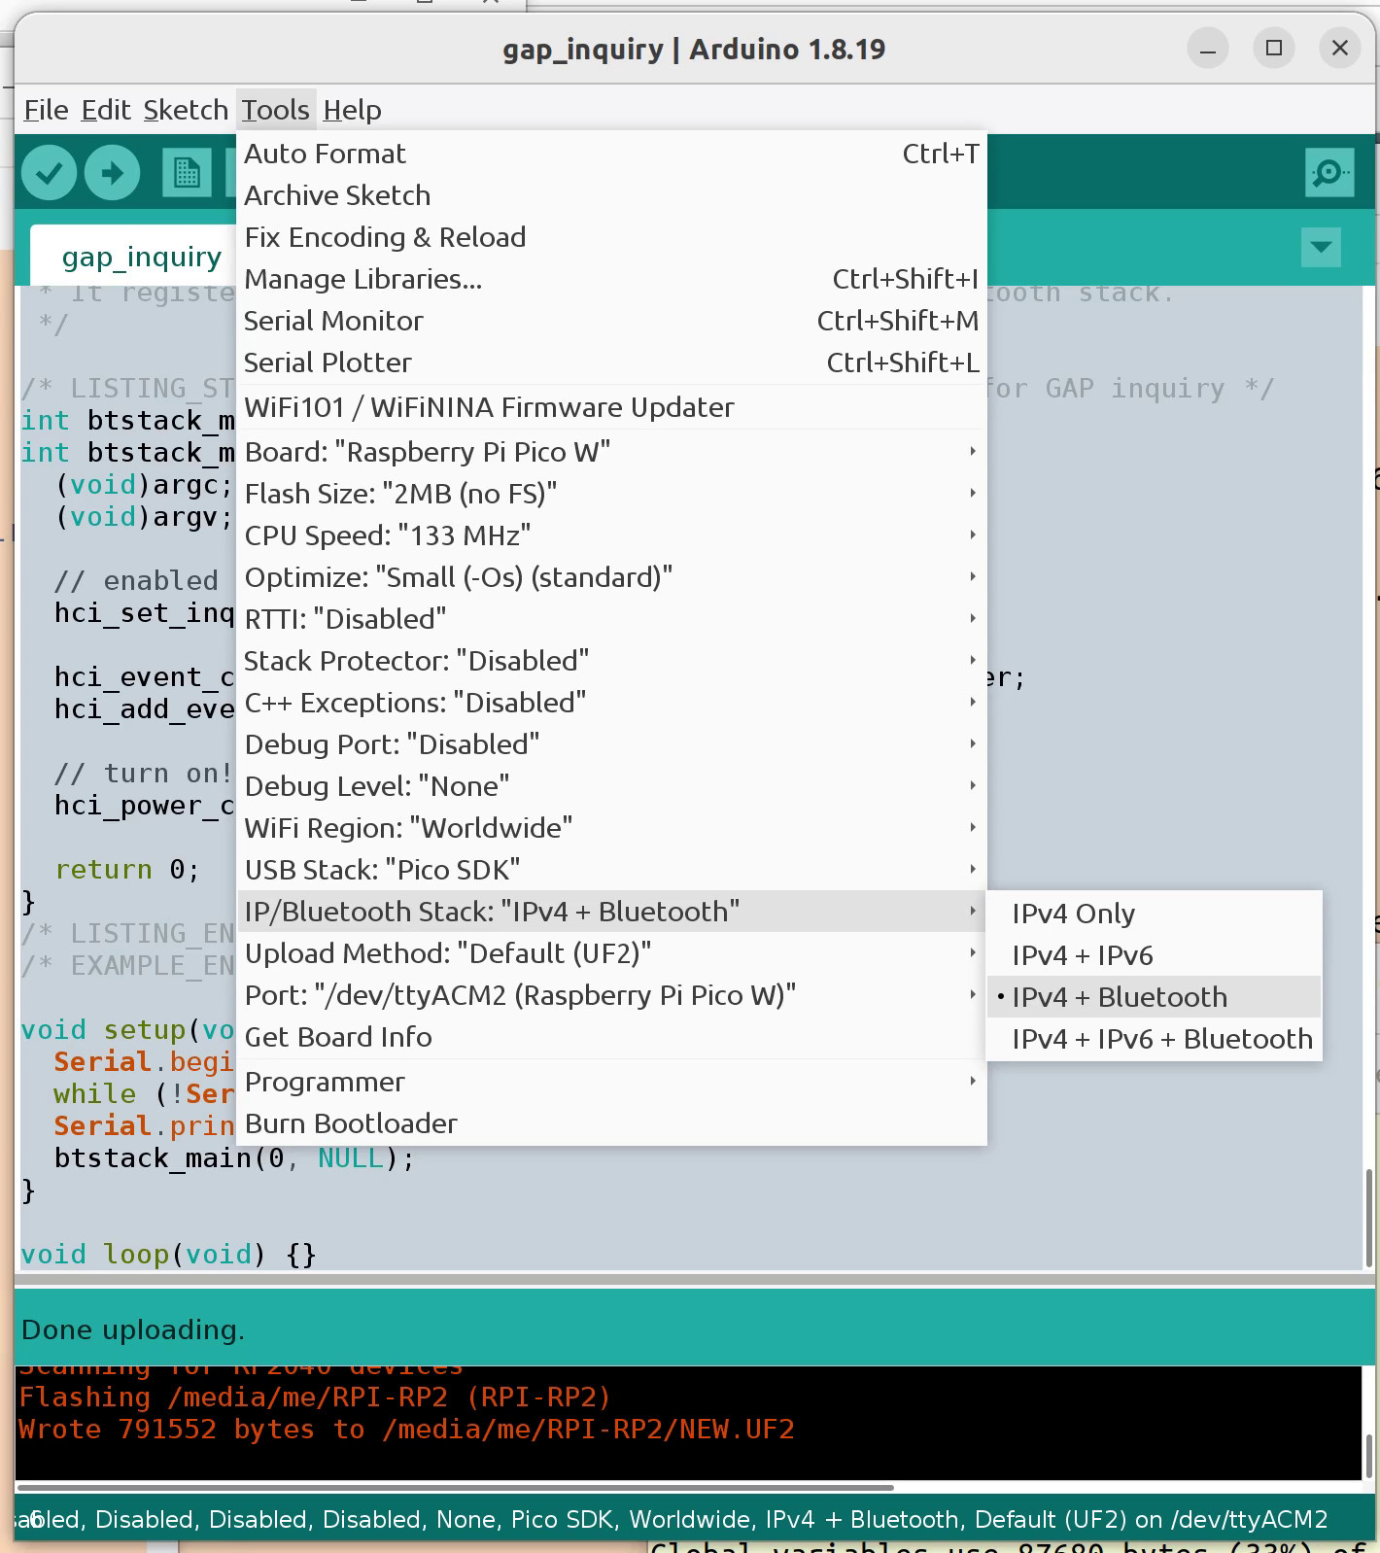
Task: Expand CPU Speed: "133 MHz" submenu
Action: 611,535
